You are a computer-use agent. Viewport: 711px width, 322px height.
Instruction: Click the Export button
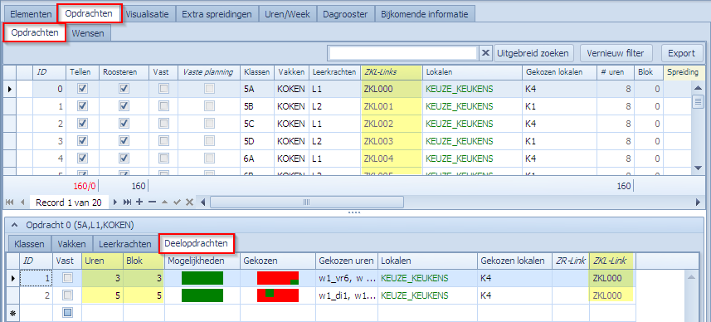click(x=681, y=53)
